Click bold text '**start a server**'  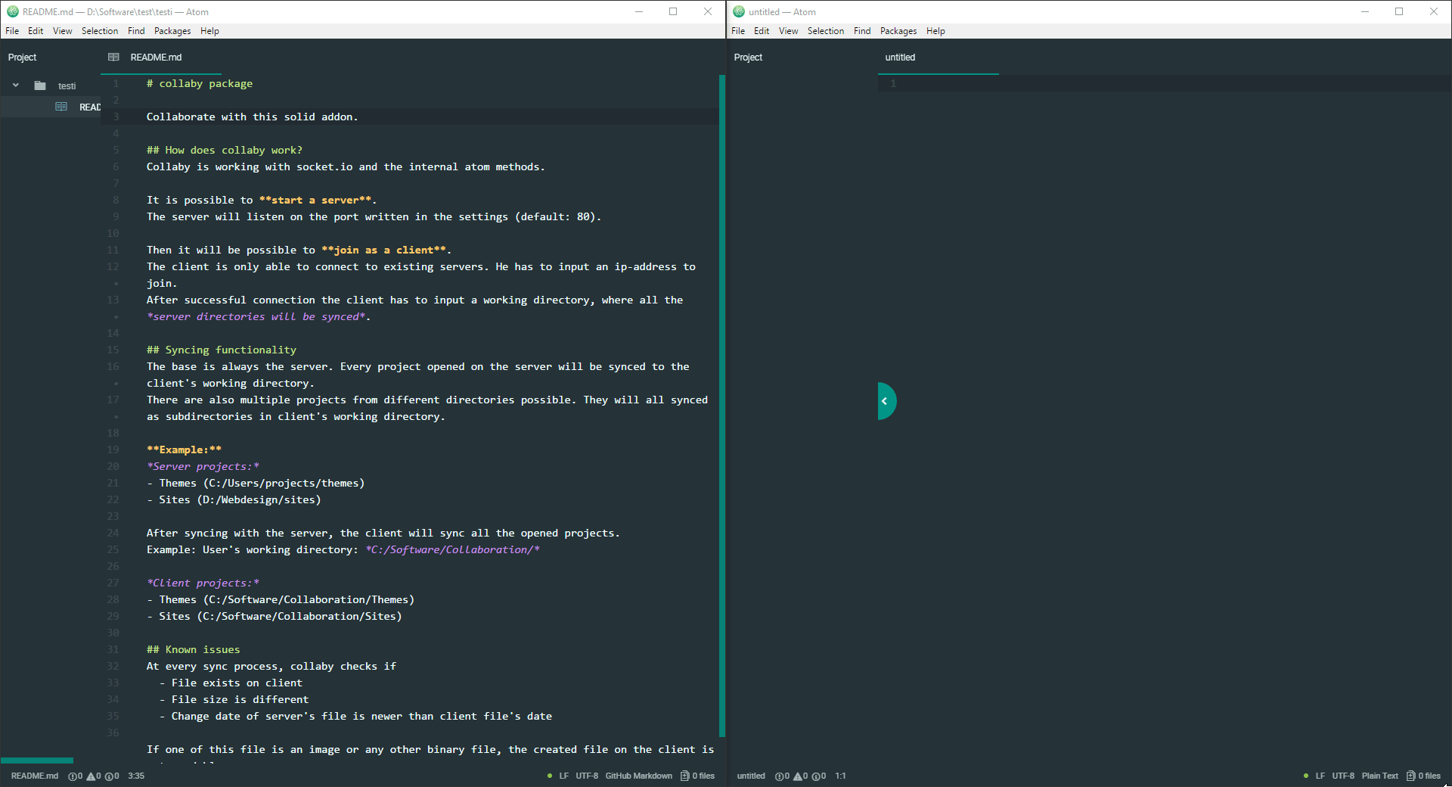tap(315, 200)
